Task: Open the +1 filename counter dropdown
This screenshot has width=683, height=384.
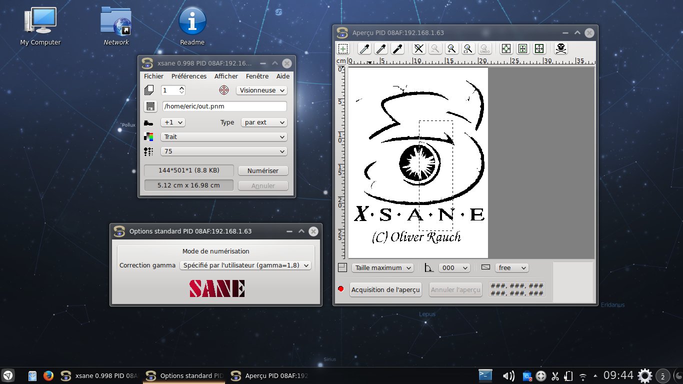Action: tap(172, 122)
